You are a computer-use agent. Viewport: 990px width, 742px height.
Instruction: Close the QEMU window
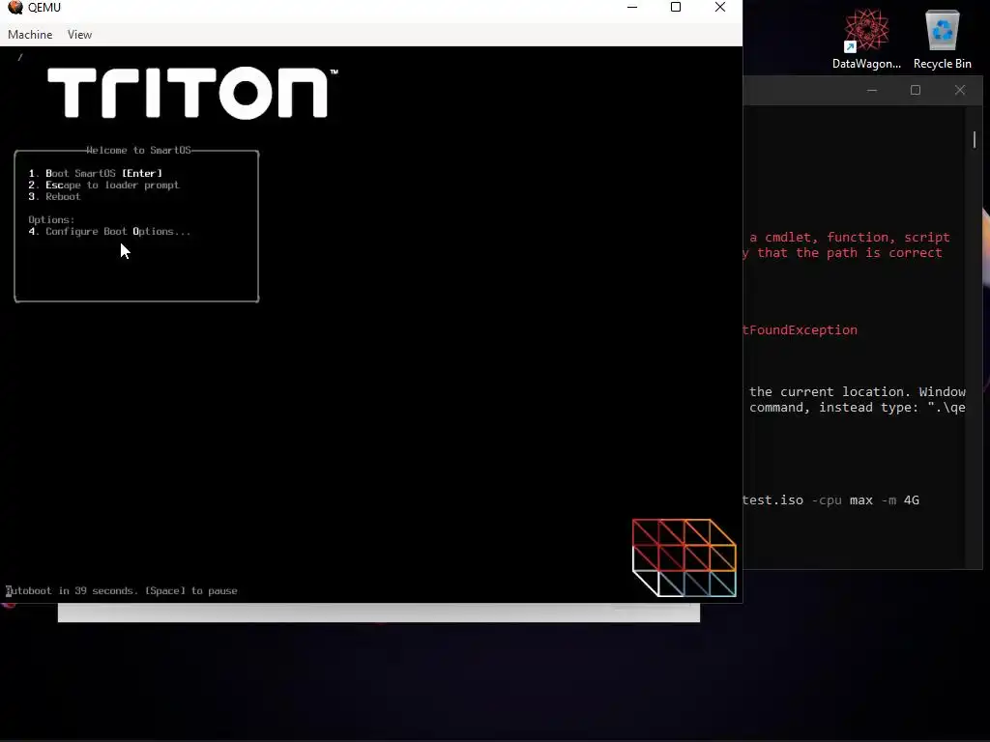719,8
